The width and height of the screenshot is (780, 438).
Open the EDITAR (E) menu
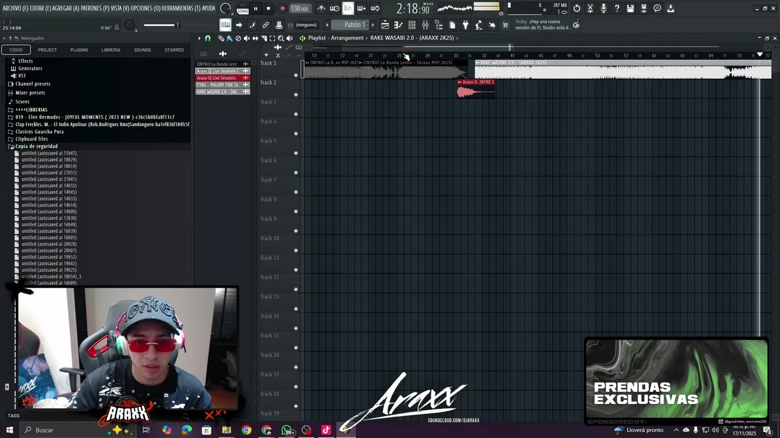40,9
